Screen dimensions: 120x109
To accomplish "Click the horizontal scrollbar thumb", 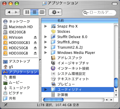I will coord(54,100).
